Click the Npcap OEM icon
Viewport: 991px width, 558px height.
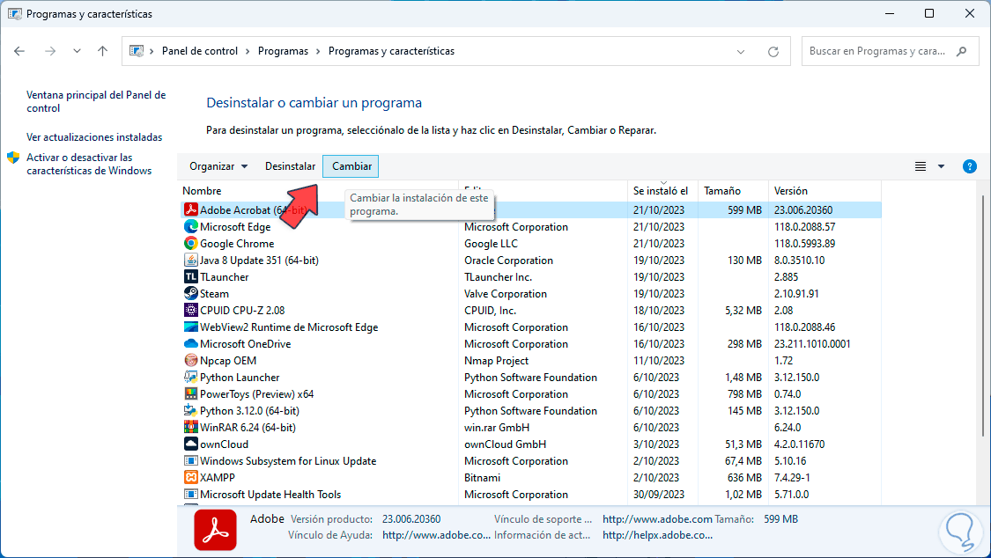[190, 361]
